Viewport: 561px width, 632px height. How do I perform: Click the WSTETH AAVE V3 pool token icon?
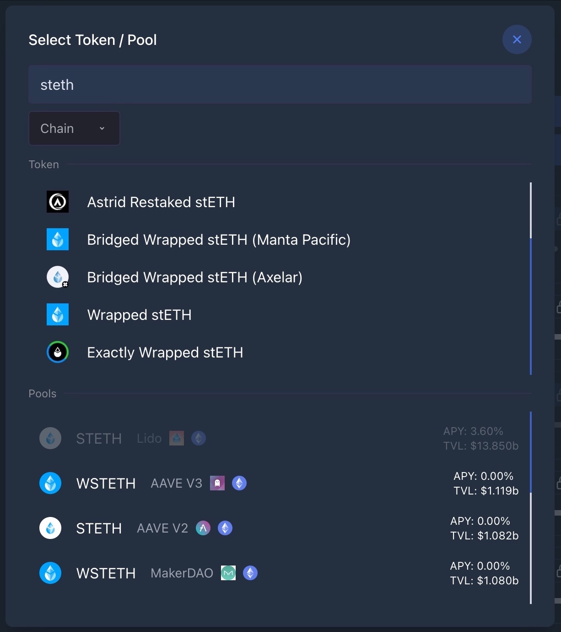pyautogui.click(x=50, y=483)
